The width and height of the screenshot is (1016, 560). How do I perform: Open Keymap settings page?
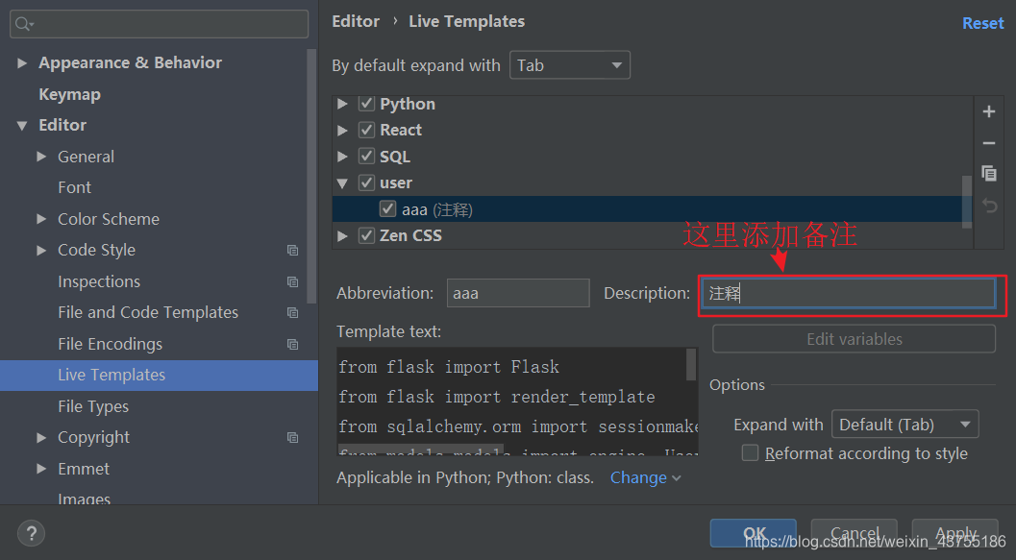pos(69,94)
